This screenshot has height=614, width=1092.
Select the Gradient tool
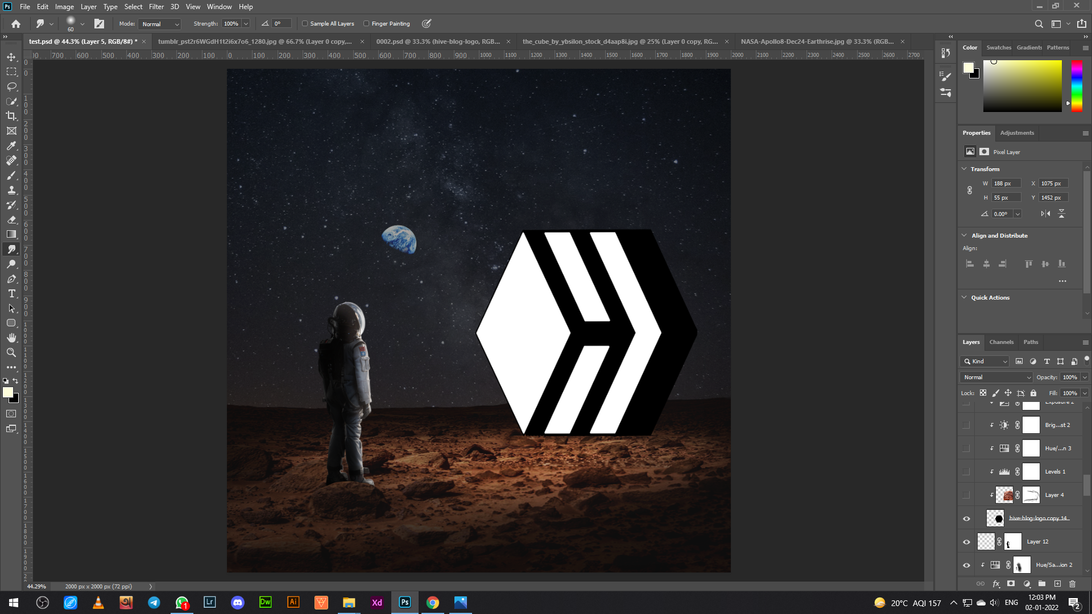coord(11,234)
